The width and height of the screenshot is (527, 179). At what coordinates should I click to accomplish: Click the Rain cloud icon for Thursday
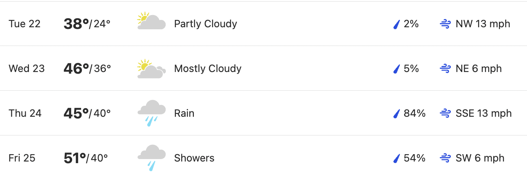152,113
